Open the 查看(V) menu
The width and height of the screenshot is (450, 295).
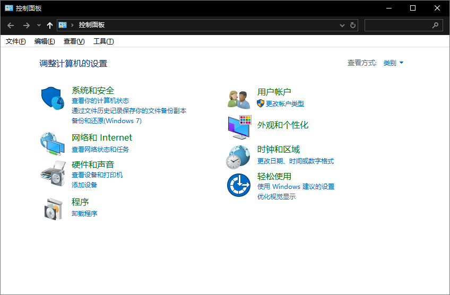point(74,41)
